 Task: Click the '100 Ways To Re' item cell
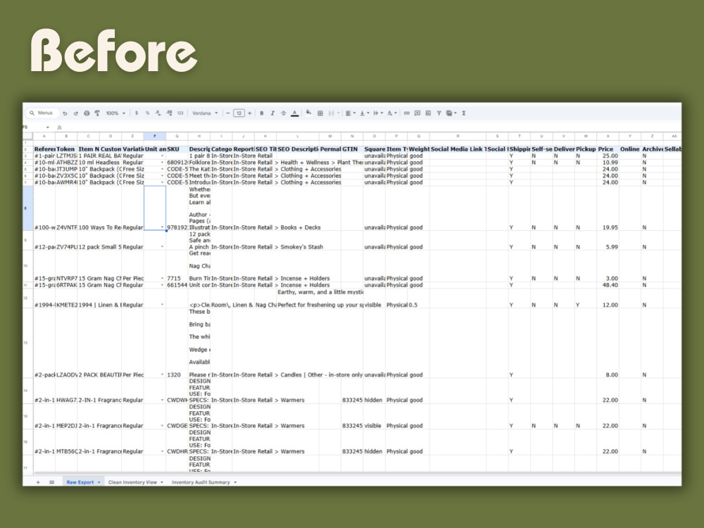coord(99,227)
